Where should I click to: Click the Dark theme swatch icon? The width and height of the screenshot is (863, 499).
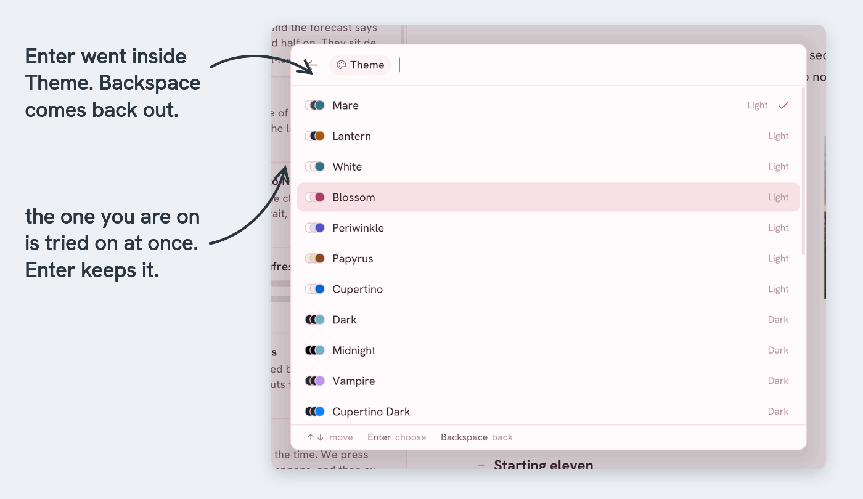coord(315,320)
